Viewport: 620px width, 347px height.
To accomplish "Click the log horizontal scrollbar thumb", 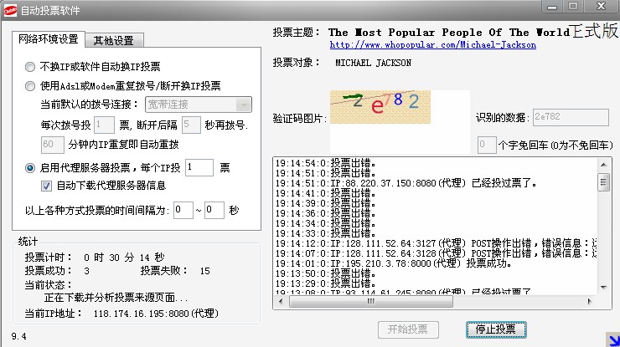I will click(x=371, y=302).
